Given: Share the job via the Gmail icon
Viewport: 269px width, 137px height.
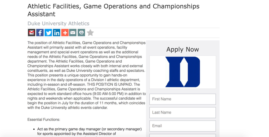Looking at the screenshot, I should click(x=32, y=32).
